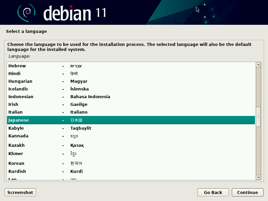Image resolution: width=268 pixels, height=201 pixels.
Task: Click the Debian swirl logo
Action: tap(26, 13)
